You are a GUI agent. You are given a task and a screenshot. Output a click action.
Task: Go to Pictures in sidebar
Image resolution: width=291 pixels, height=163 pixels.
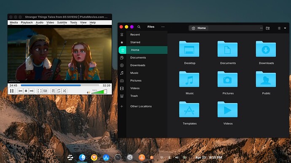(136, 80)
